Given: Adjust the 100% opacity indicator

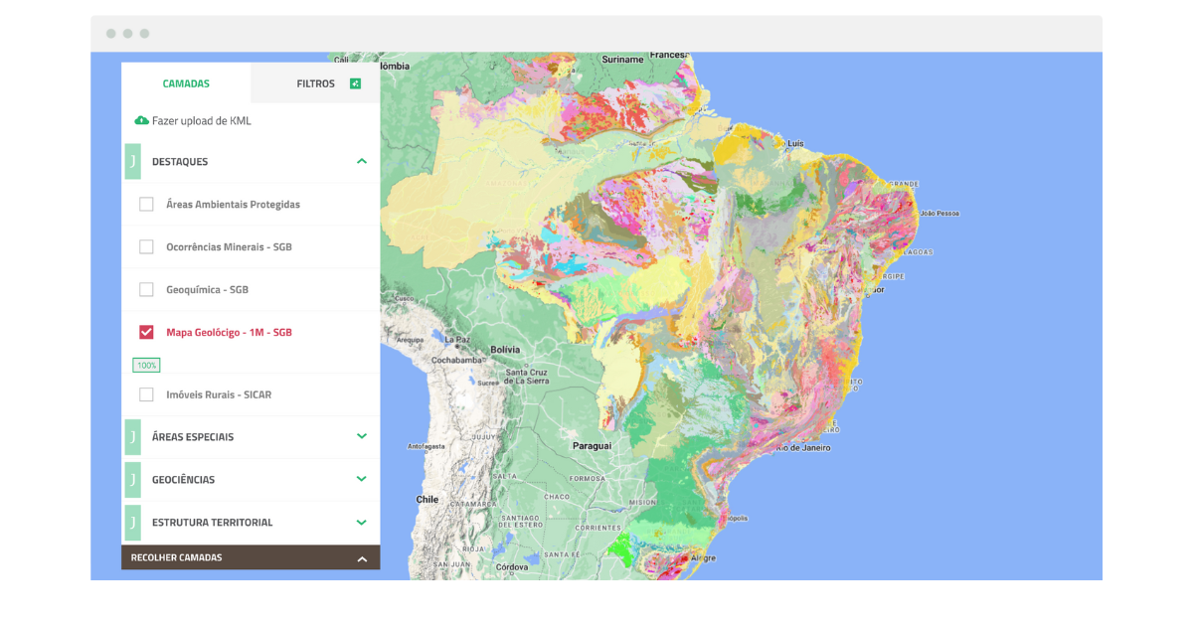Looking at the screenshot, I should [146, 366].
